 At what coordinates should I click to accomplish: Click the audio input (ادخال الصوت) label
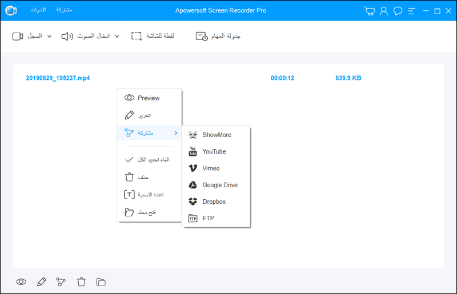click(x=93, y=36)
